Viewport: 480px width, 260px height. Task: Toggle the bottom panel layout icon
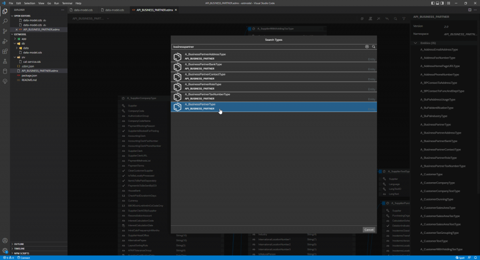click(x=437, y=3)
